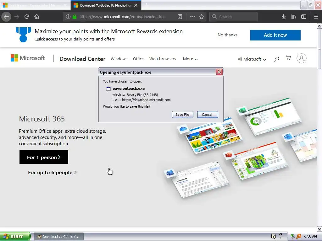Click For up to 6 people link
The image size is (322, 241).
52,173
